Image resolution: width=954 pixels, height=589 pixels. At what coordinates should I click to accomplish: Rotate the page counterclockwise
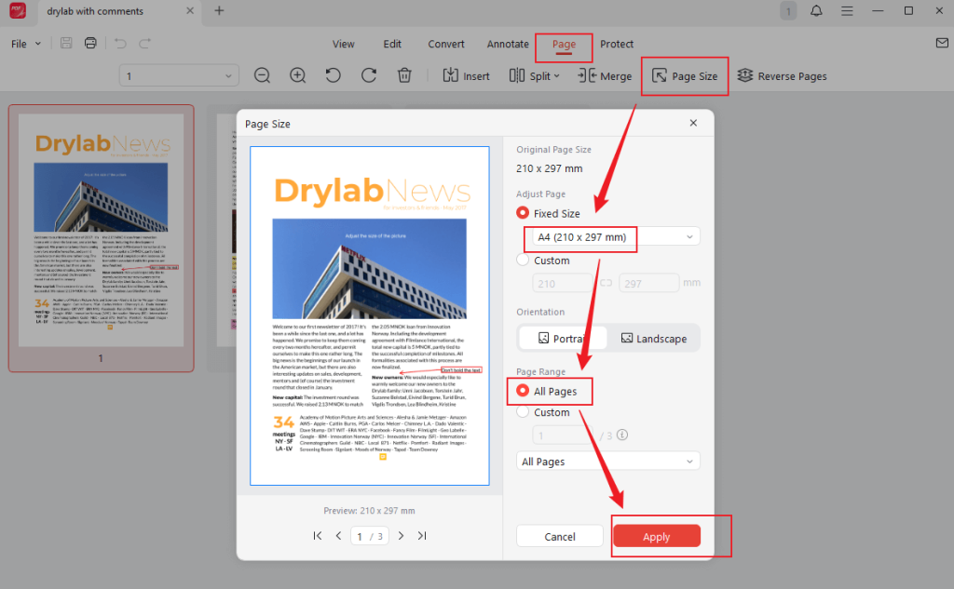pos(333,76)
